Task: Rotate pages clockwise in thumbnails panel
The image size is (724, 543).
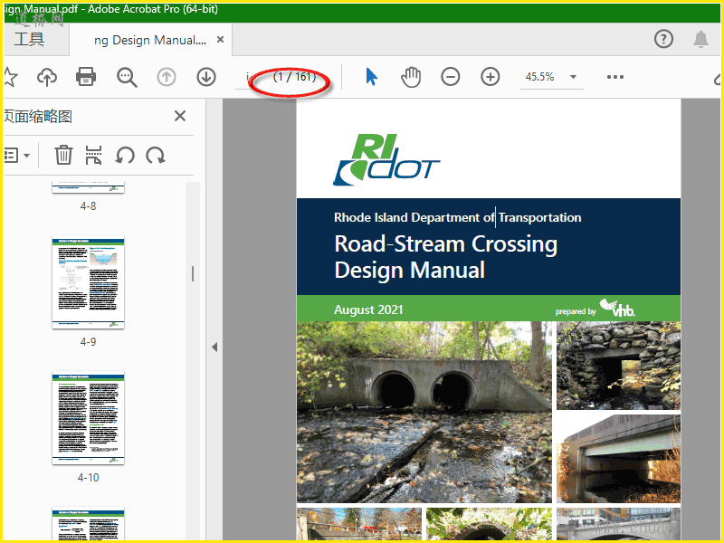Action: tap(156, 155)
